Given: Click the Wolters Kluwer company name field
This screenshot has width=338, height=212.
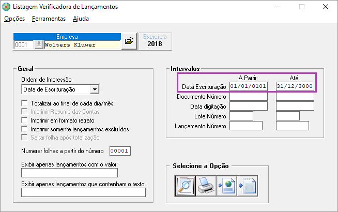Looking at the screenshot, I should 82,45.
